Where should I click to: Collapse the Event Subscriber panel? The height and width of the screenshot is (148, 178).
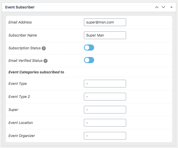(x=171, y=7)
